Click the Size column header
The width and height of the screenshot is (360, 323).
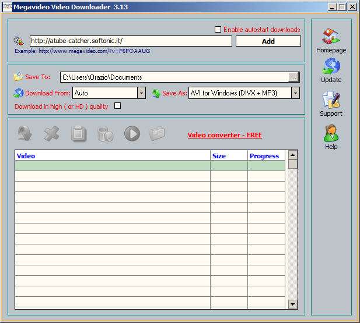point(229,156)
